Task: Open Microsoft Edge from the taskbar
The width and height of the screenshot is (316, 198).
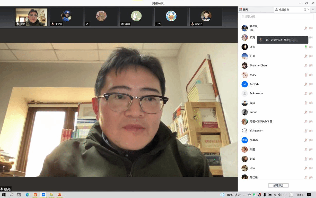Action: point(27,195)
